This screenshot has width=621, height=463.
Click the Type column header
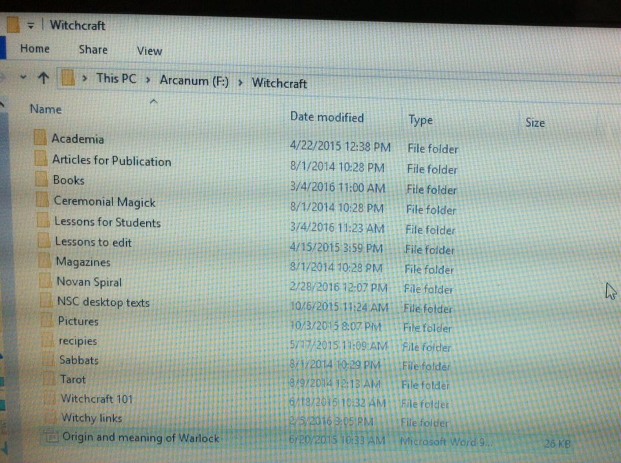(x=420, y=120)
